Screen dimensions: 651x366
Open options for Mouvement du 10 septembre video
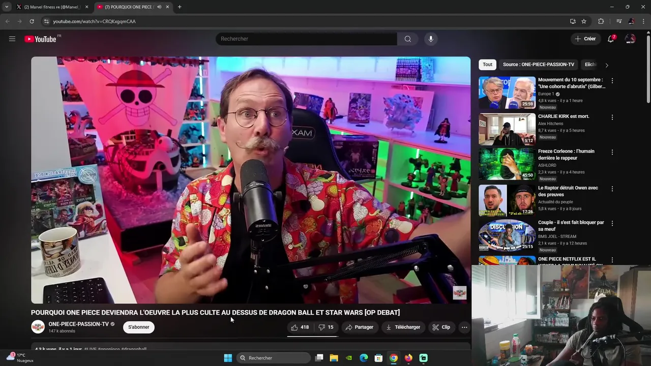[612, 81]
